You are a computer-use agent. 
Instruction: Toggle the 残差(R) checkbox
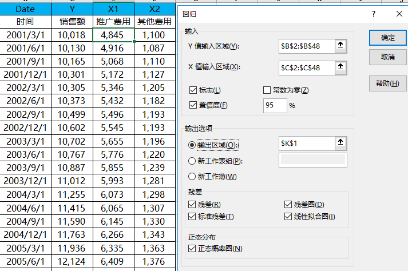192,205
